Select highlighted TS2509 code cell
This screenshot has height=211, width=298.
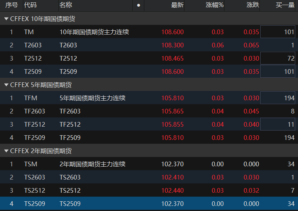[35, 204]
